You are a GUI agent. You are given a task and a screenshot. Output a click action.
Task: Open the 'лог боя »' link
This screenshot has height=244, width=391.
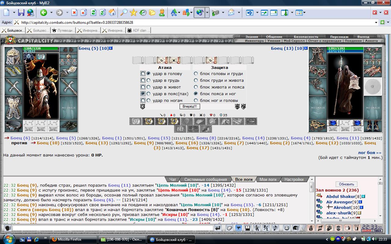tap(370, 152)
